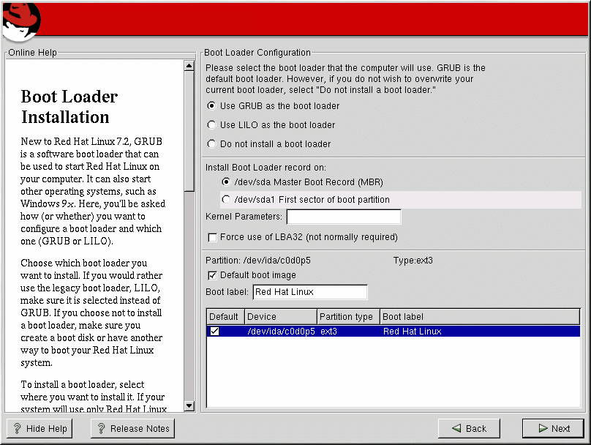Sort by the Device column header
Image resolution: width=591 pixels, height=445 pixels.
[x=281, y=317]
